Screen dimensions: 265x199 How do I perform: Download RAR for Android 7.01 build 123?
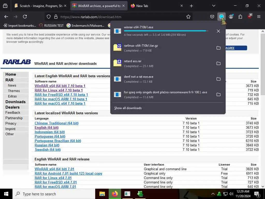[68, 173]
